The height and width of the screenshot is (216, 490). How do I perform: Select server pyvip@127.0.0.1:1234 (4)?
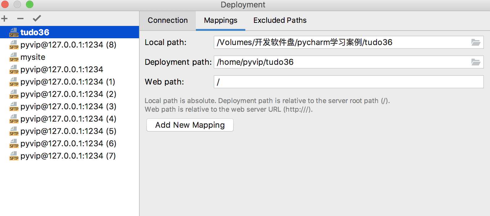tap(70, 119)
